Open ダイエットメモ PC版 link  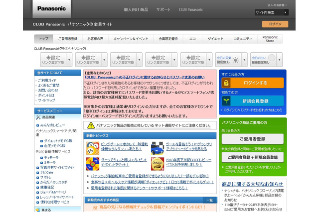tap(58, 141)
